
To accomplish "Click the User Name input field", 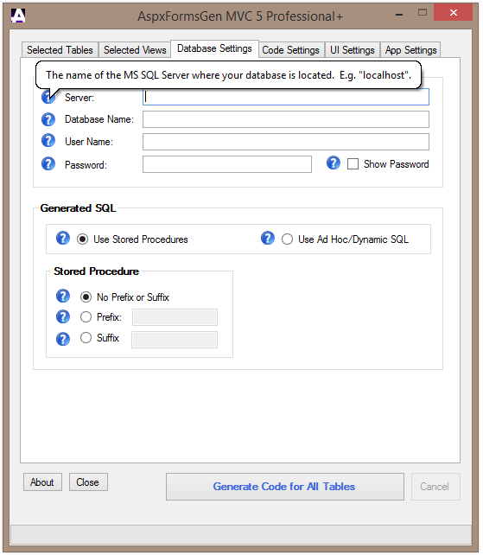I will tap(286, 142).
